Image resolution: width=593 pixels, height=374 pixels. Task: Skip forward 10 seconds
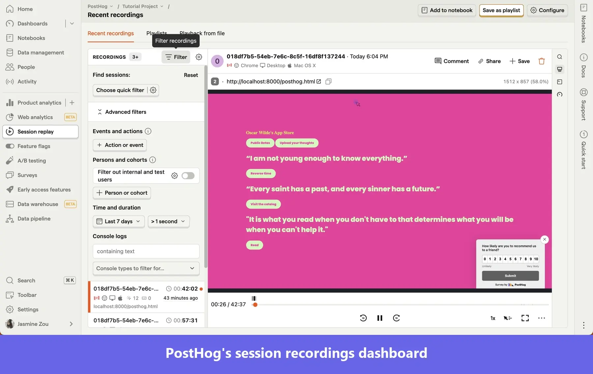tap(396, 318)
